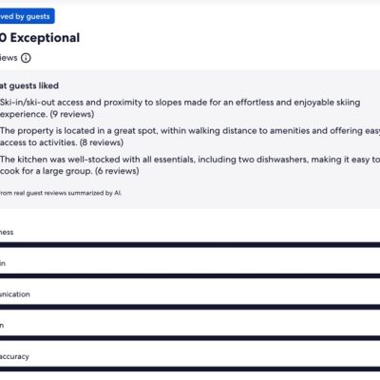Click the Communication category label
The image size is (380, 380).
point(15,294)
